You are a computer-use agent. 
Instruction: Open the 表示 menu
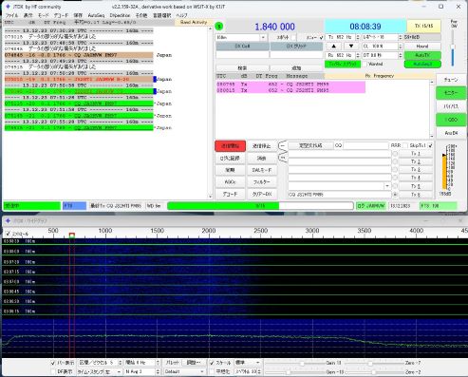pyautogui.click(x=28, y=15)
